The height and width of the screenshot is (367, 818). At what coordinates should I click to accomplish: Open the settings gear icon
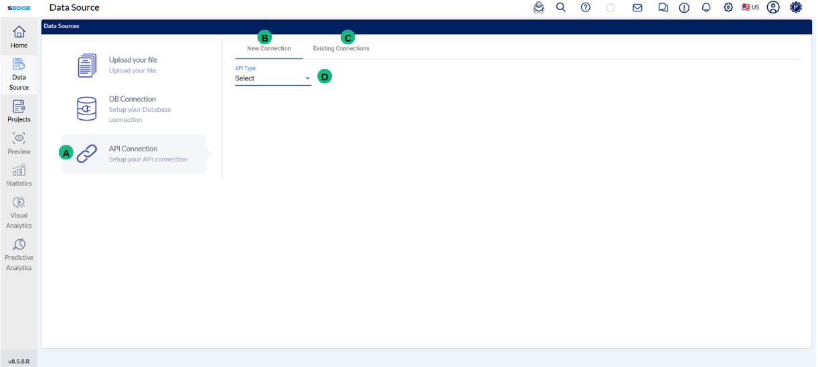(728, 7)
